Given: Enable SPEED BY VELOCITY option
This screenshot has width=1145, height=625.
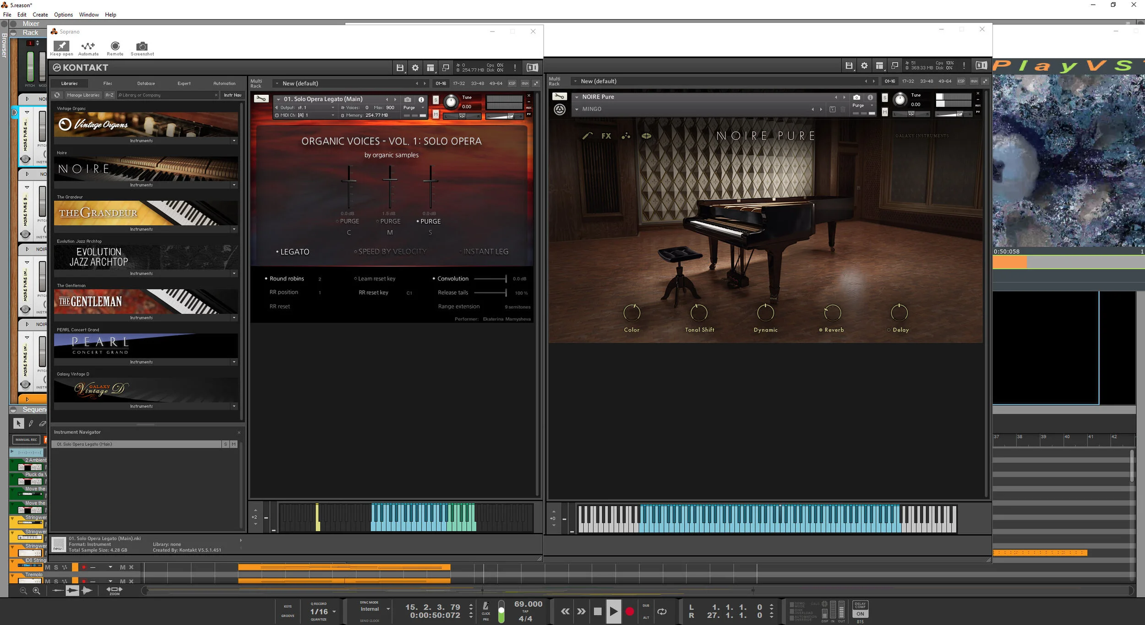Looking at the screenshot, I should coord(390,251).
